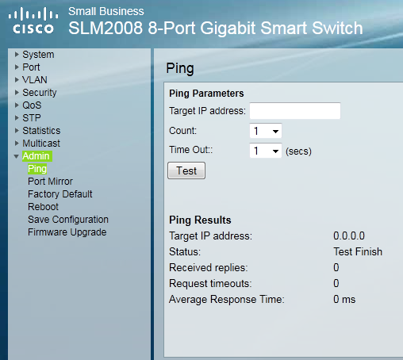Screen dimensions: 403x360
Task: Select the Ping page link
Action: click(x=37, y=169)
